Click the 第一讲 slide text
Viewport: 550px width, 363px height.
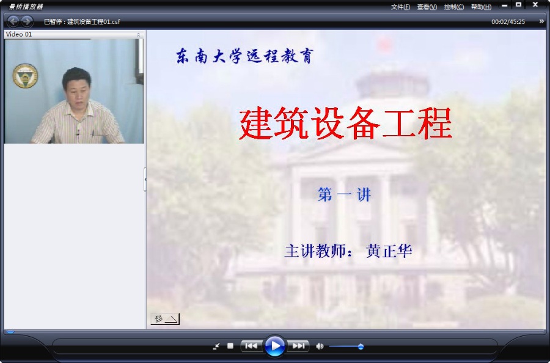[344, 195]
